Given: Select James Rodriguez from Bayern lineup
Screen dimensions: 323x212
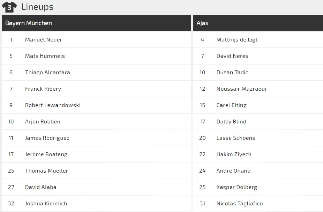Looking at the screenshot, I should click(47, 138).
